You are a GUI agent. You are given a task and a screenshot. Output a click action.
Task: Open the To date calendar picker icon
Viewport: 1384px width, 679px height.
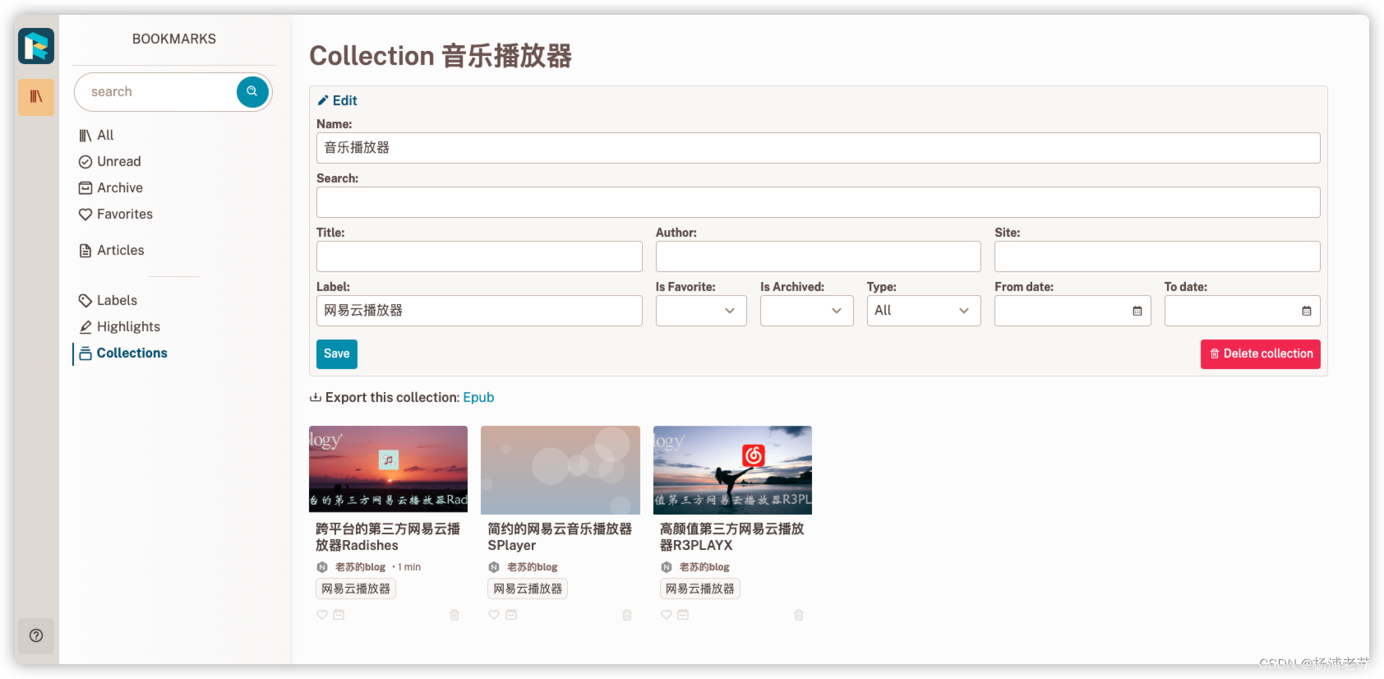[x=1307, y=311]
